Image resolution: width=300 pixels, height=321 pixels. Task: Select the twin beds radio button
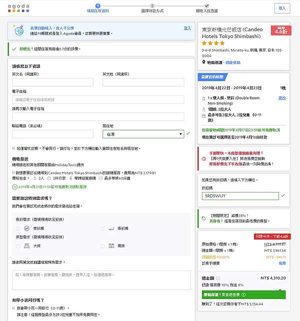click(102, 246)
